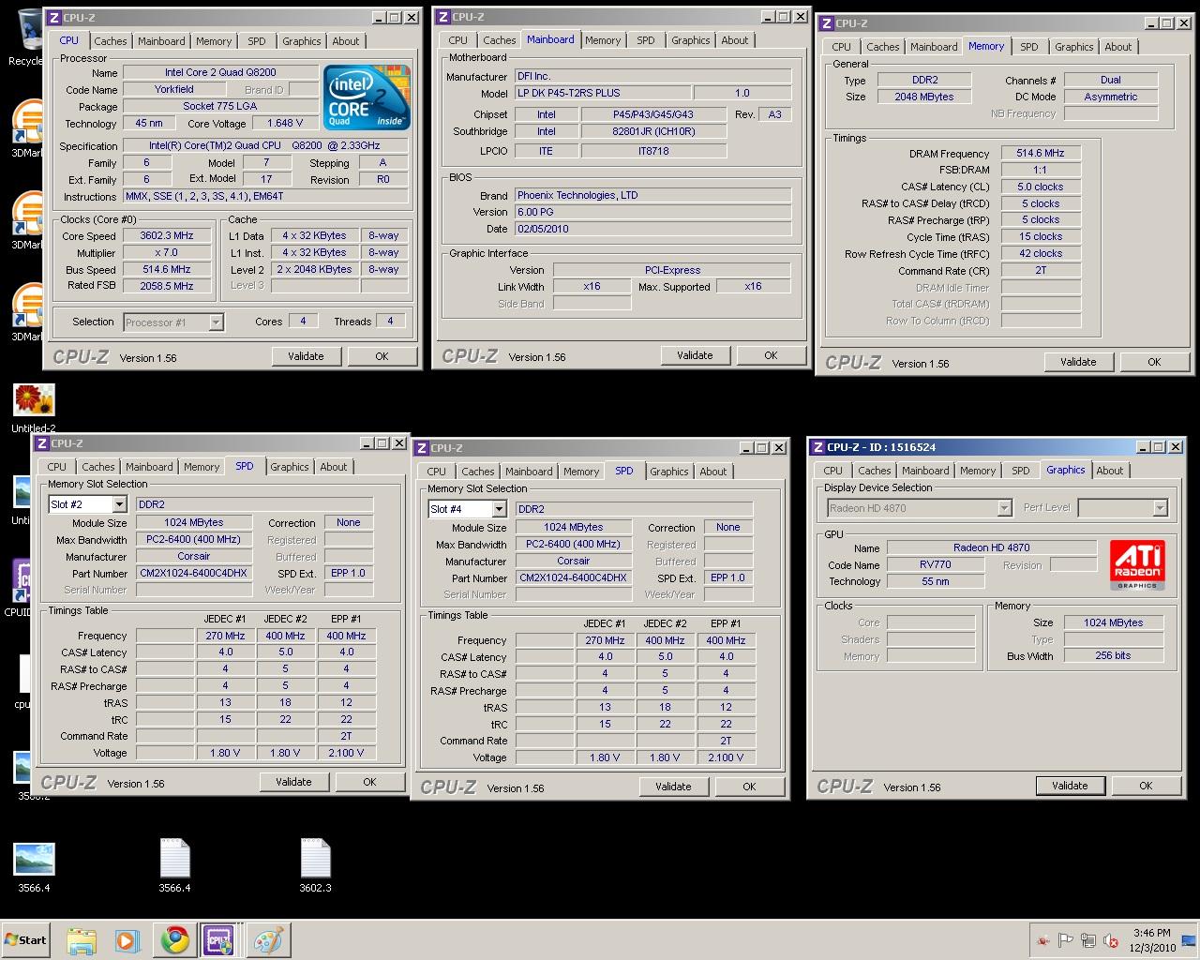Switch to Caches tab in CPU window
The image size is (1200, 960).
pos(110,41)
